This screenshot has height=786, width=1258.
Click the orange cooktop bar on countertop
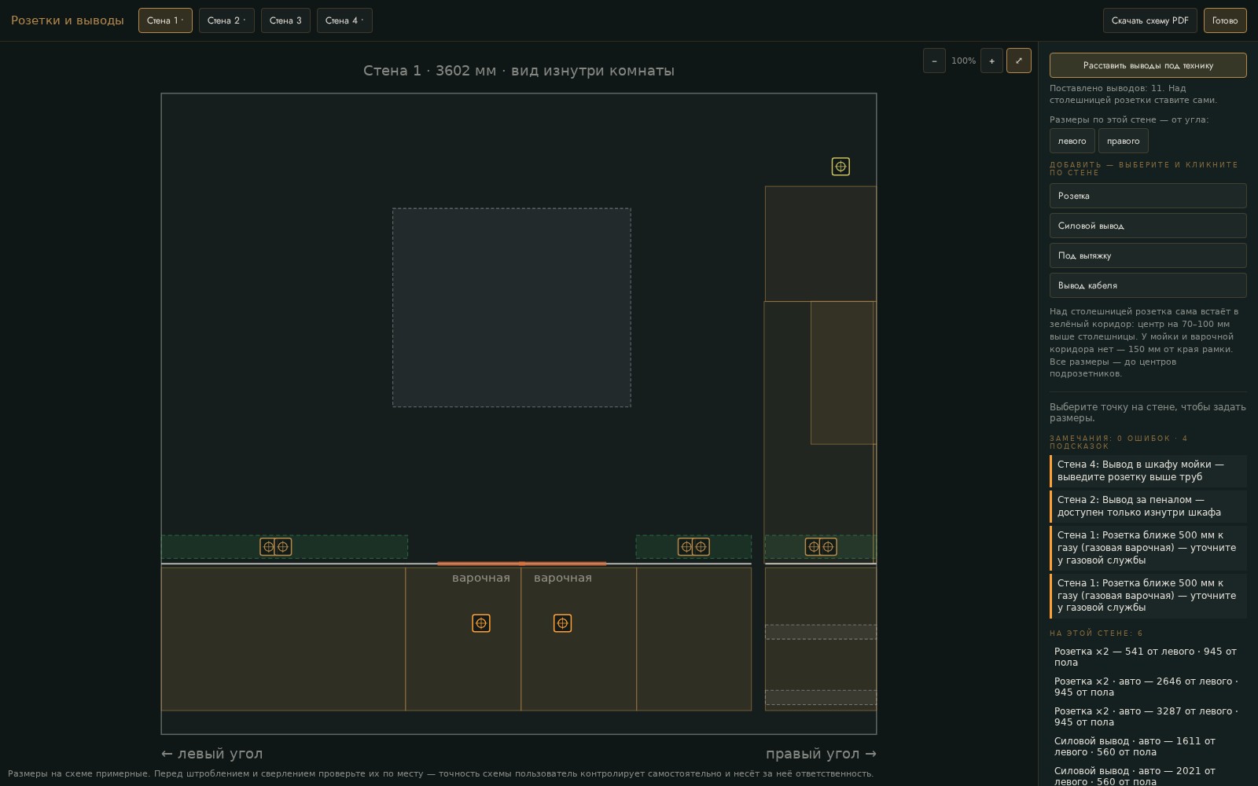(521, 564)
